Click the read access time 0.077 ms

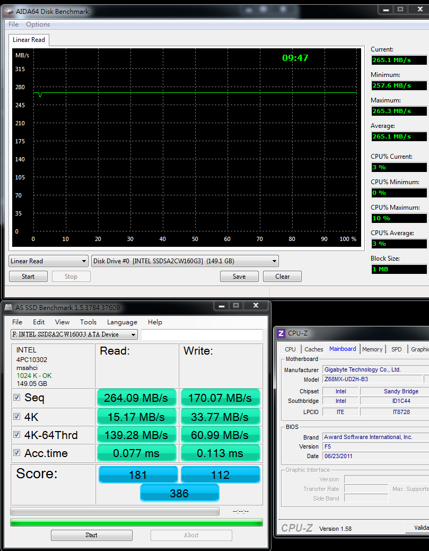pos(136,453)
